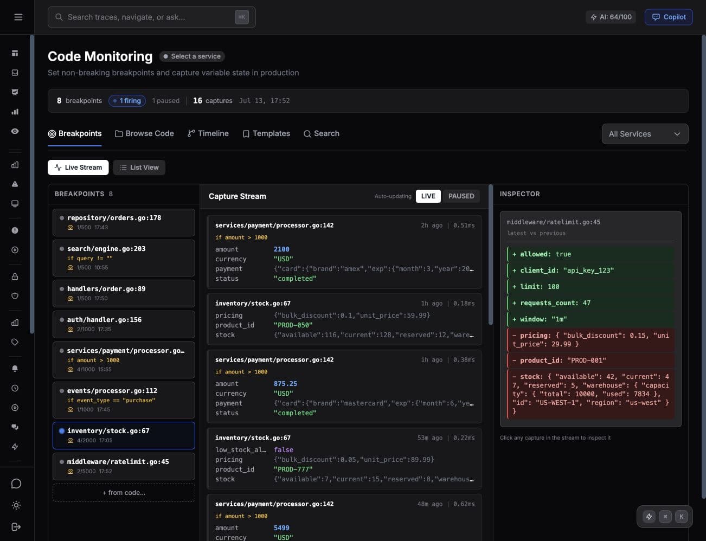Open the single chat bubble icon
Screen dimensions: 706x541
coord(16,484)
